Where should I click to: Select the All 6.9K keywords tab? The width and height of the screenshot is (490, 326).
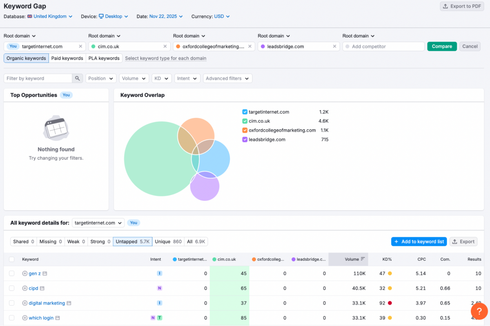pyautogui.click(x=196, y=242)
